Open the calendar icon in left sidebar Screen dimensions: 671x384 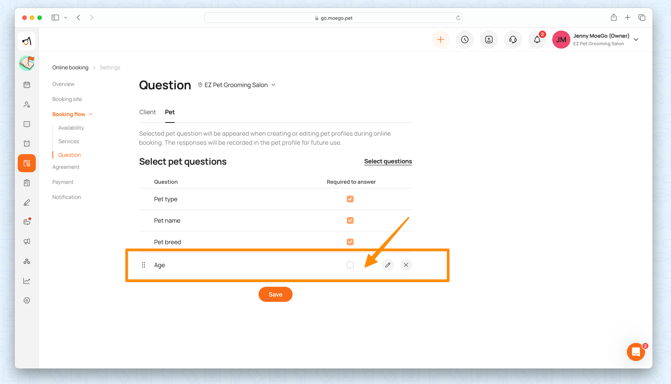[x=27, y=85]
